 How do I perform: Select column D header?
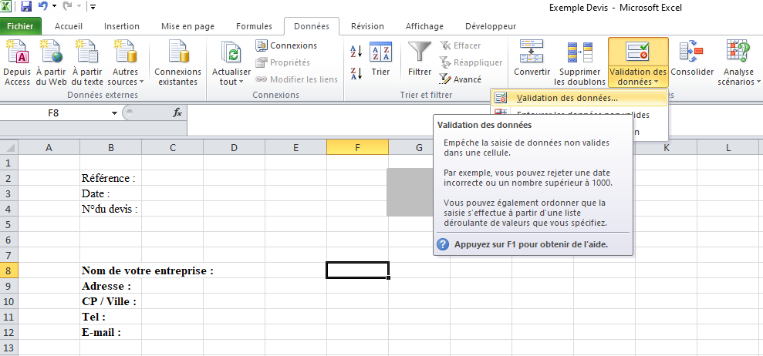(x=234, y=147)
